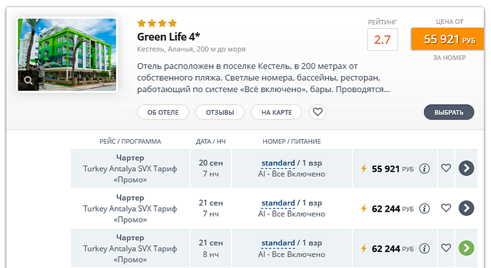Open the ОТЗЫВЫ reviews tab
491x268 pixels.
point(220,112)
